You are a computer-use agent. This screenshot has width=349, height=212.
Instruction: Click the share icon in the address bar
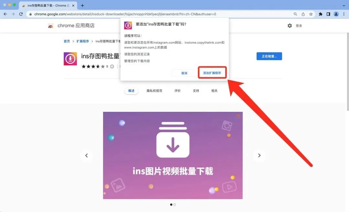303,14
